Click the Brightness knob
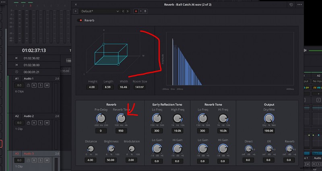 click(x=111, y=148)
